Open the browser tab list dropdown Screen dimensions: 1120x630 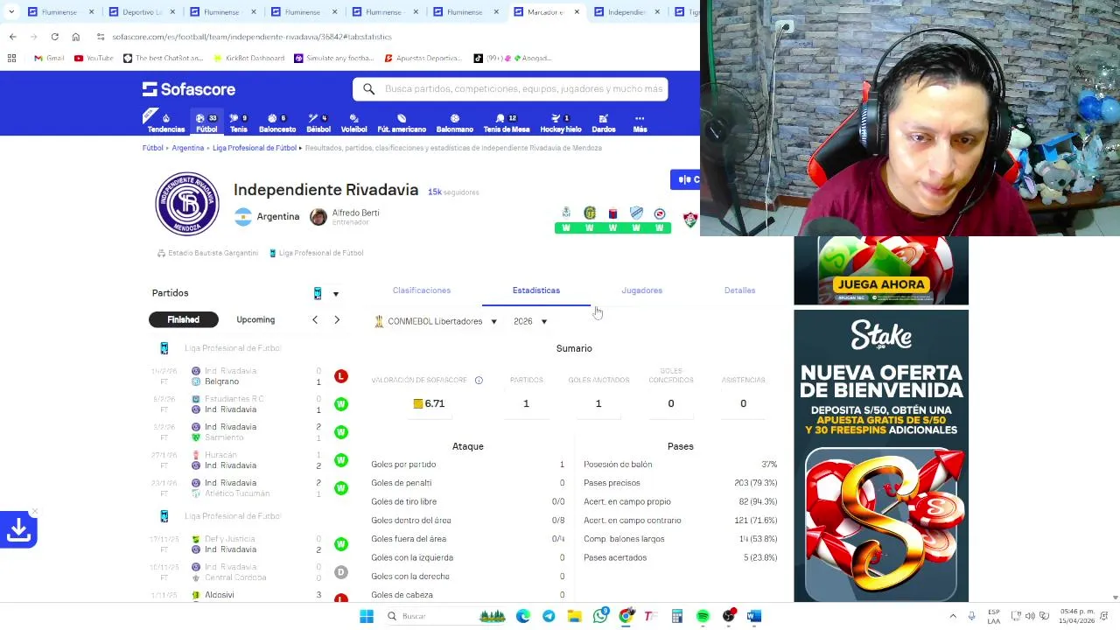click(11, 12)
